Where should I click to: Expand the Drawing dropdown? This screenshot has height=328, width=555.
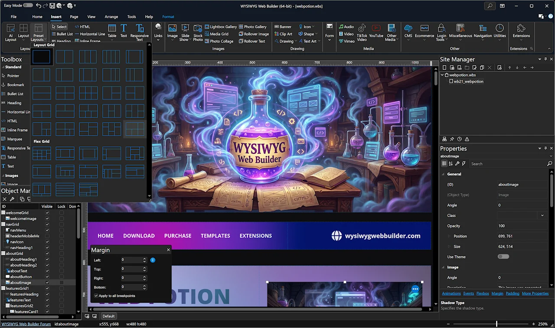tap(295, 41)
